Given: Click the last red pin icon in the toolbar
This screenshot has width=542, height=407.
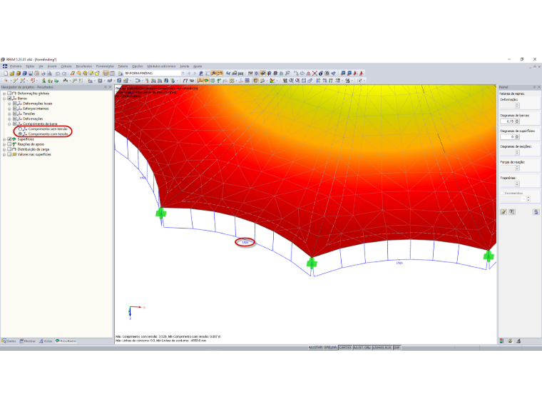Looking at the screenshot, I should coord(362,74).
